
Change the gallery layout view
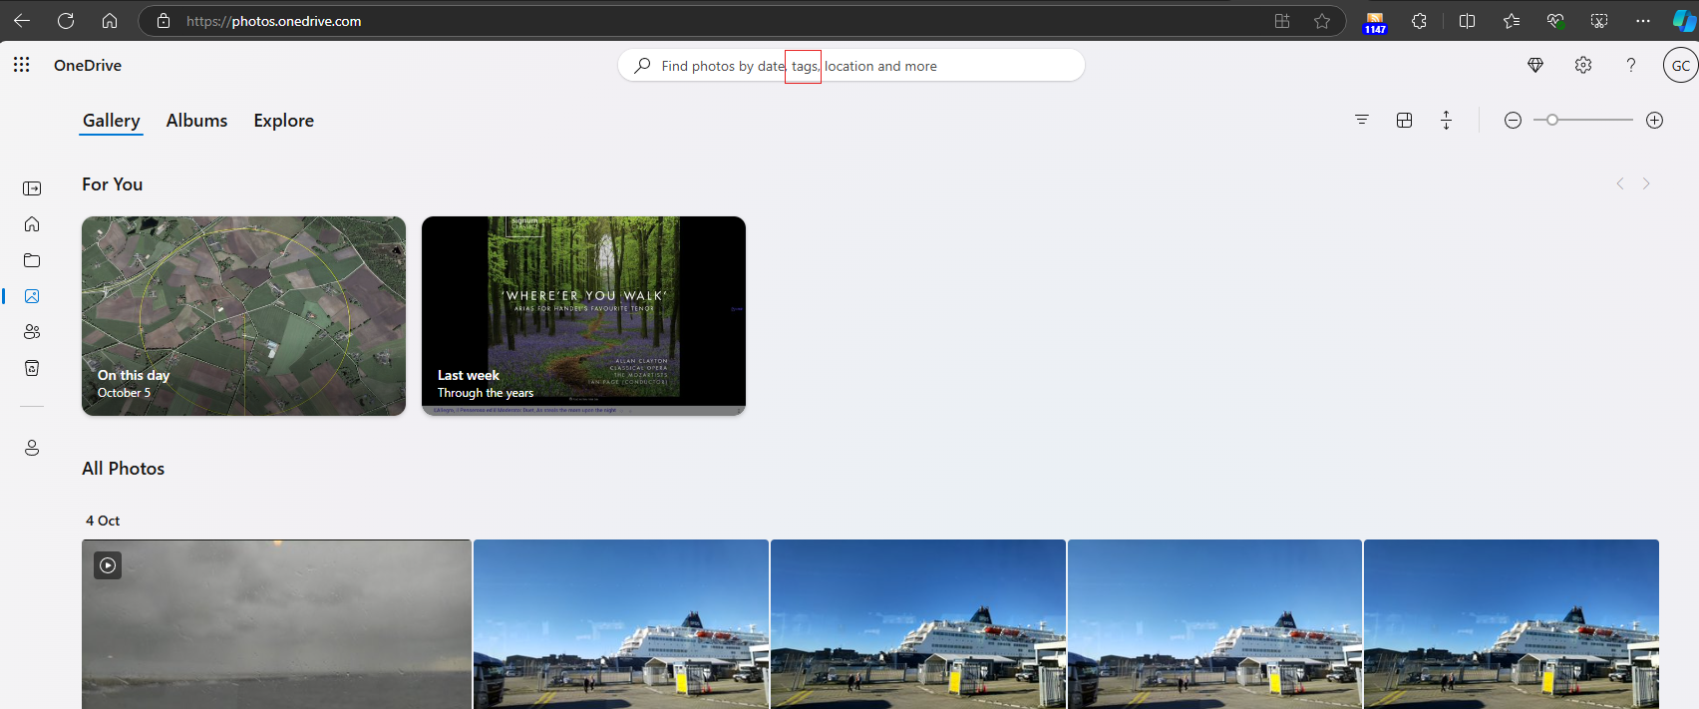click(x=1404, y=120)
